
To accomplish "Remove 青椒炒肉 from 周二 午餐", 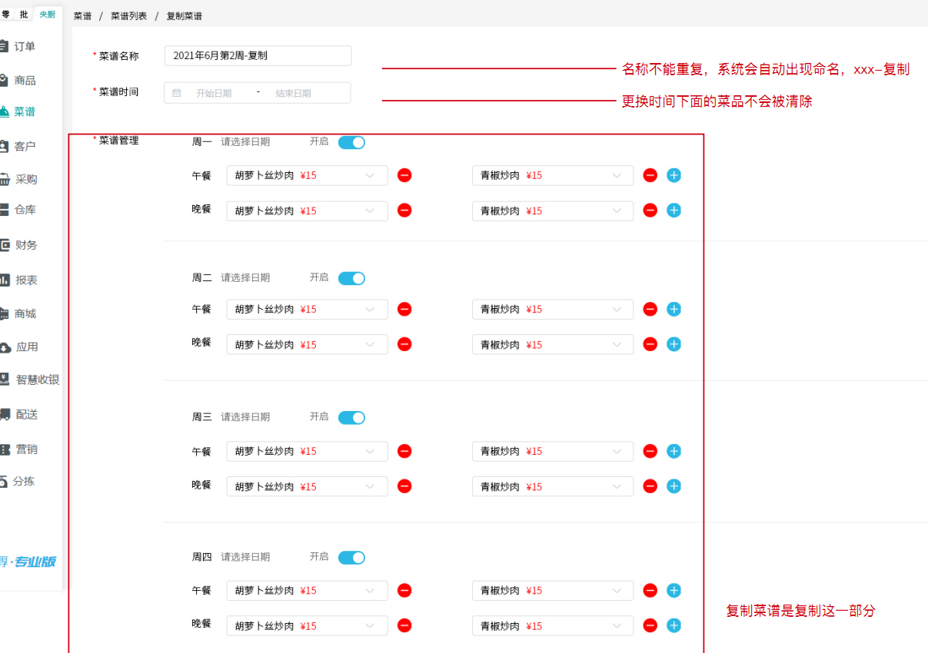I will click(650, 310).
